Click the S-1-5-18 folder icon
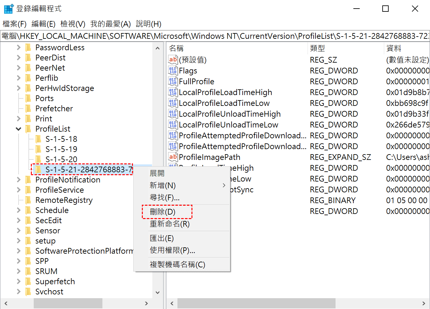 pyautogui.click(x=38, y=139)
